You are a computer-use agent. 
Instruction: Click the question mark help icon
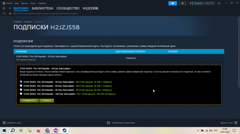click(x=190, y=3)
